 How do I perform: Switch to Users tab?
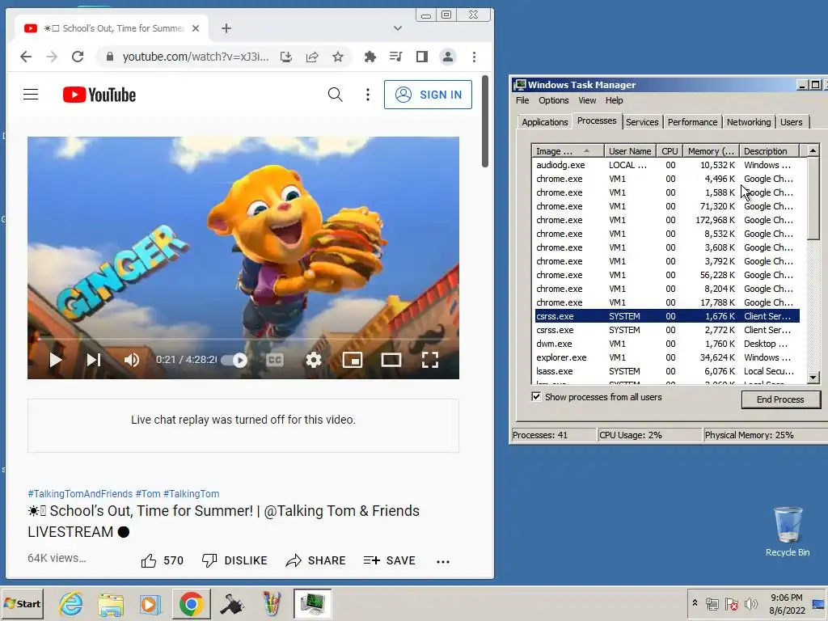(x=791, y=122)
